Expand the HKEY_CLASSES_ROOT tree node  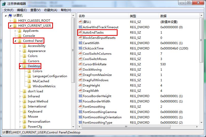pyautogui.click(x=10, y=21)
